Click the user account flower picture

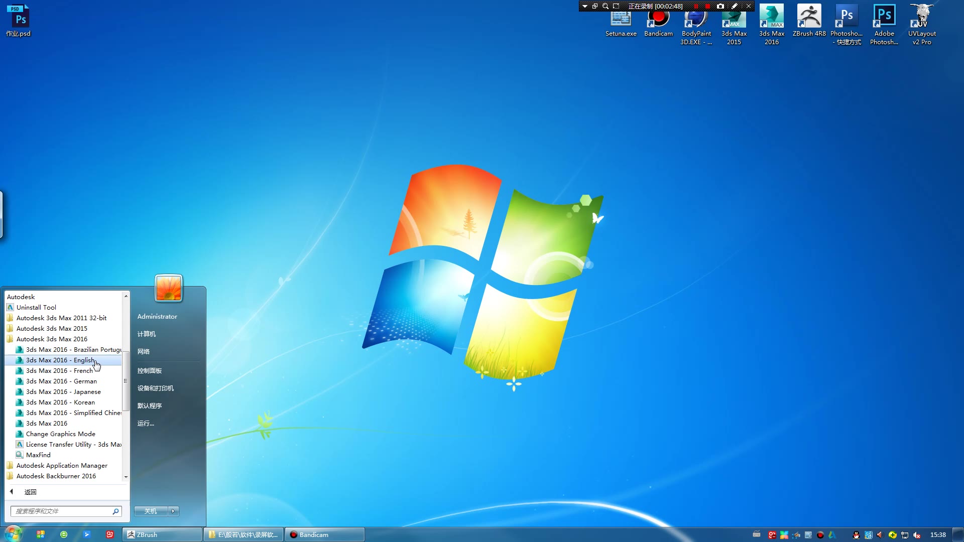click(x=169, y=288)
